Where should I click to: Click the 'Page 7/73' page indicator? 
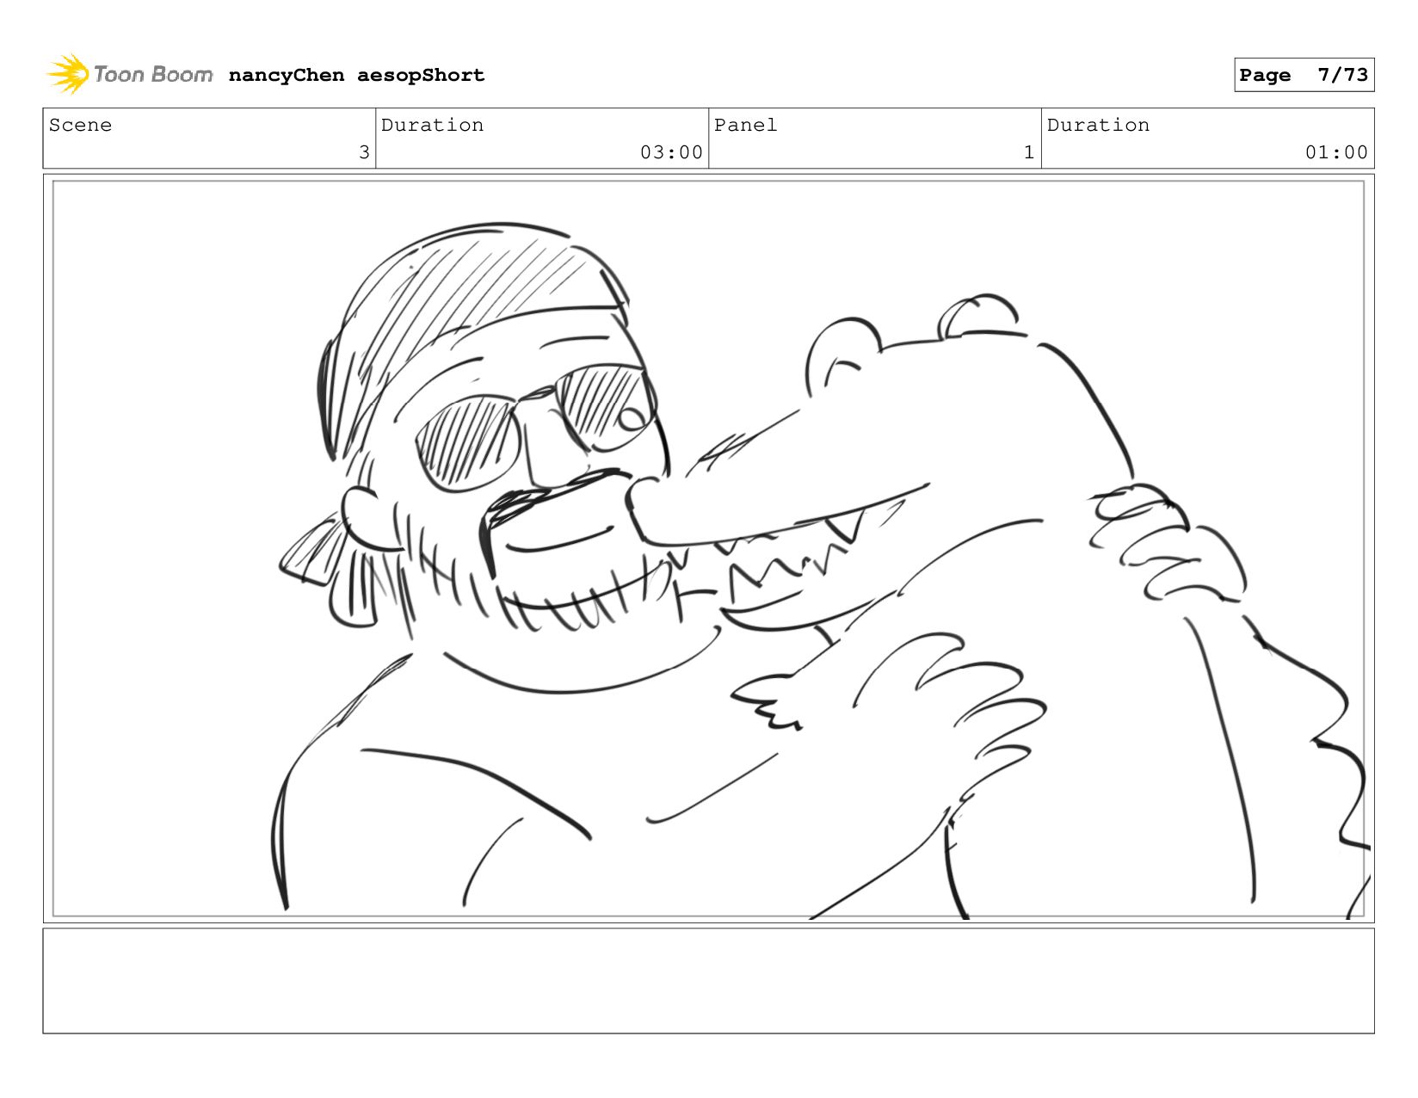point(1304,75)
